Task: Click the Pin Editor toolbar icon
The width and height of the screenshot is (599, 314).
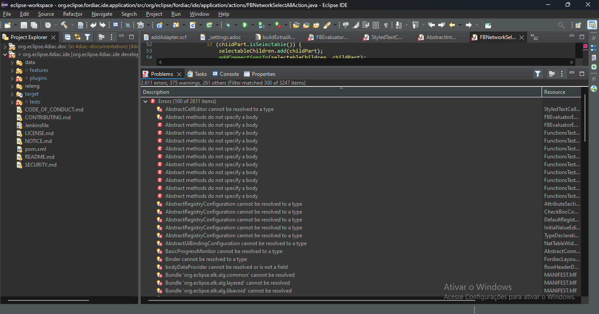Action: tap(488, 25)
